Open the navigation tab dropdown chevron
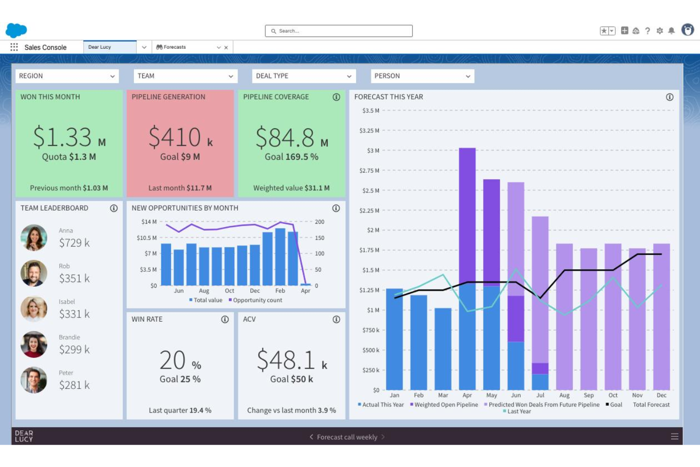The image size is (700, 467). click(144, 47)
